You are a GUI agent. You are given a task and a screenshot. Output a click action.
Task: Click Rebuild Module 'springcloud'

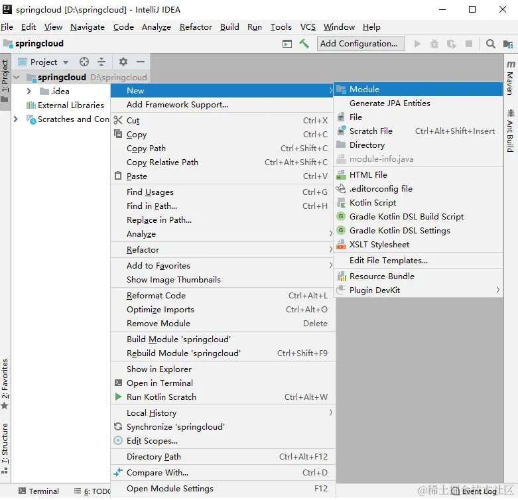(222, 353)
